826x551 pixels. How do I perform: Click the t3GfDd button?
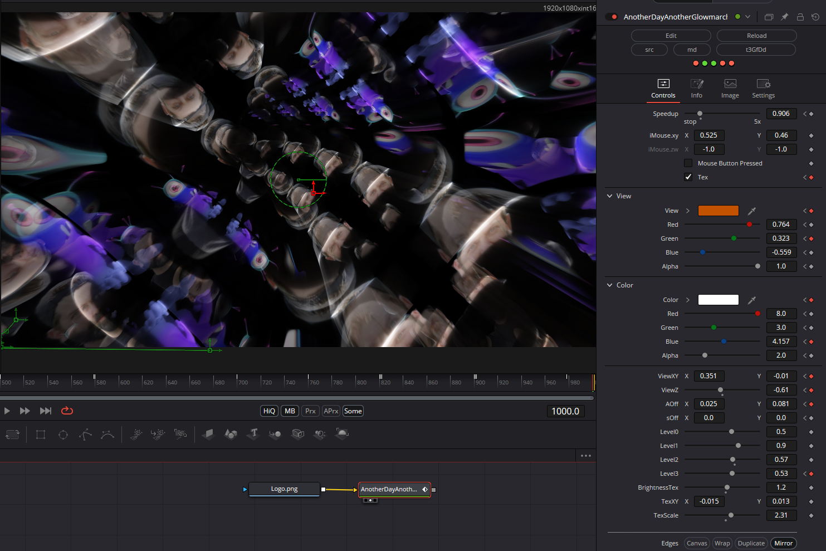pos(756,50)
